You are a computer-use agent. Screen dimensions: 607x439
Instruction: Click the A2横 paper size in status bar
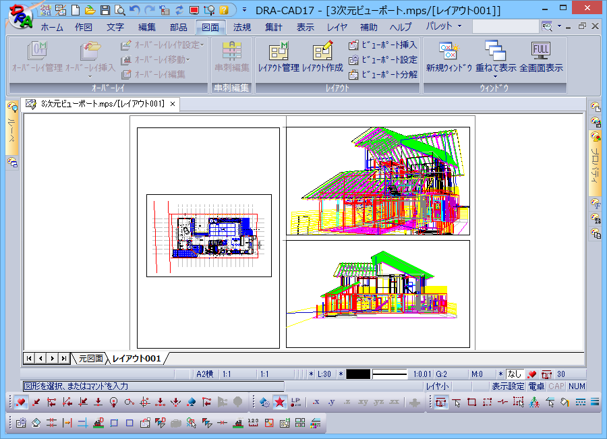tap(205, 374)
